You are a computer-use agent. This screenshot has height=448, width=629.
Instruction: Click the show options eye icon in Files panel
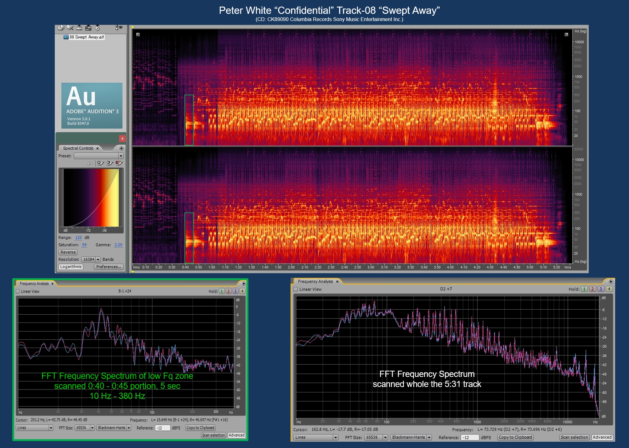[x=119, y=28]
